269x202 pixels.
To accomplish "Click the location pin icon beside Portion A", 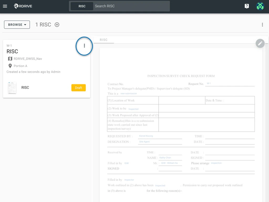I will [x=10, y=66].
